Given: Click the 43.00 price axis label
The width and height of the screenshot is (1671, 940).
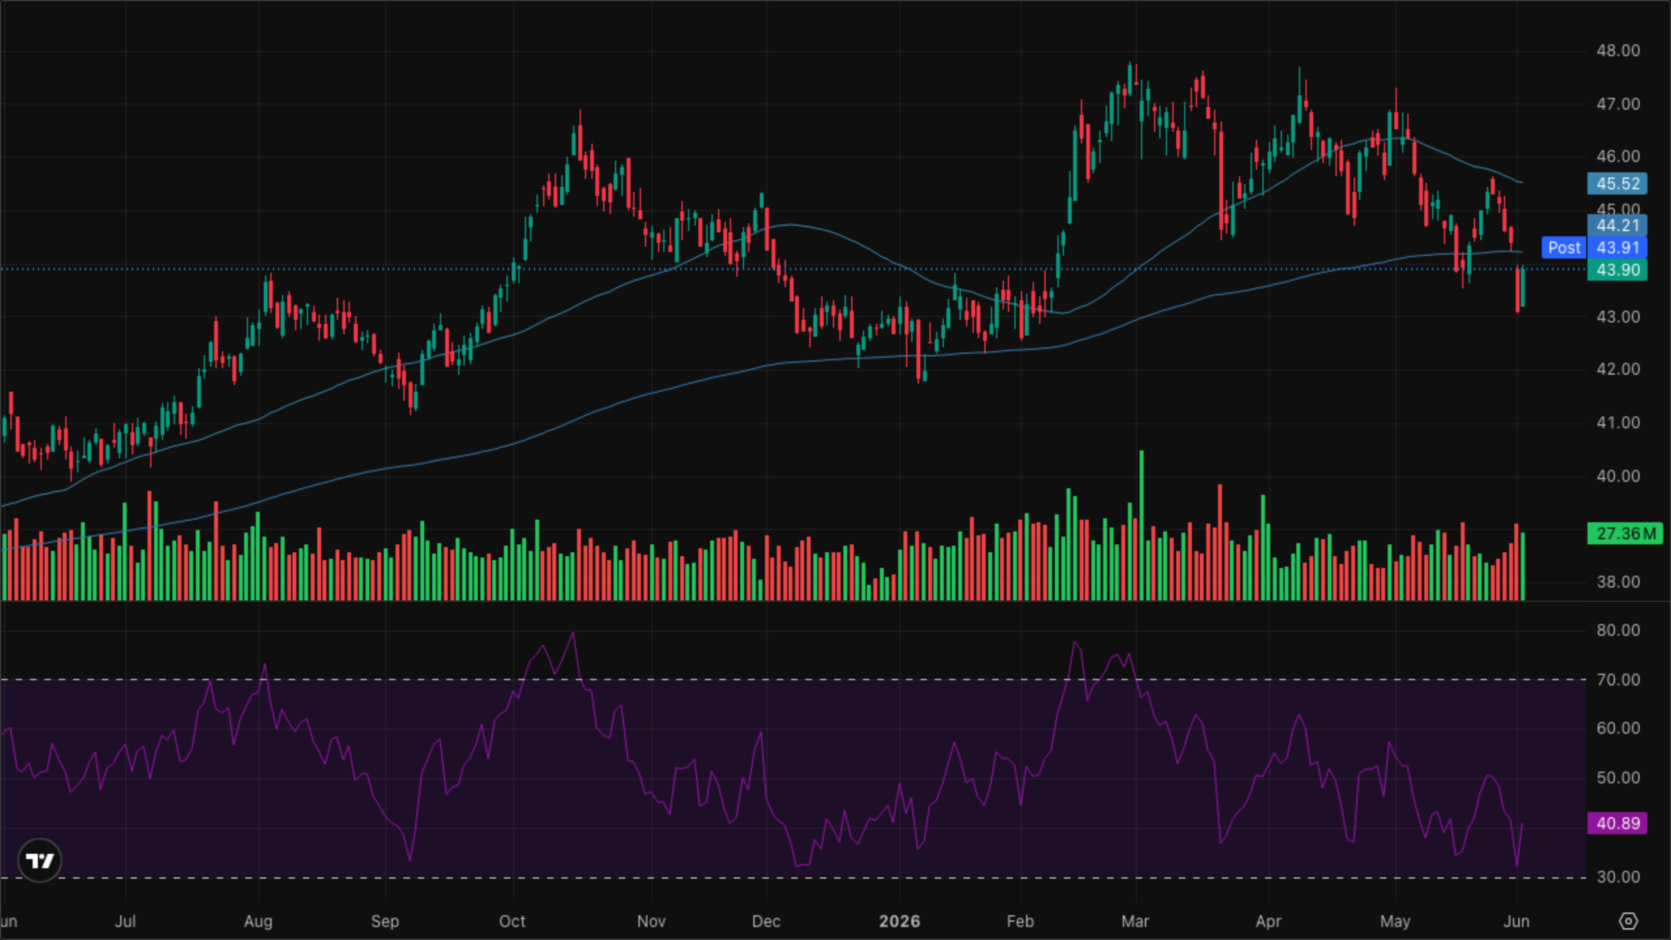Looking at the screenshot, I should pos(1617,317).
